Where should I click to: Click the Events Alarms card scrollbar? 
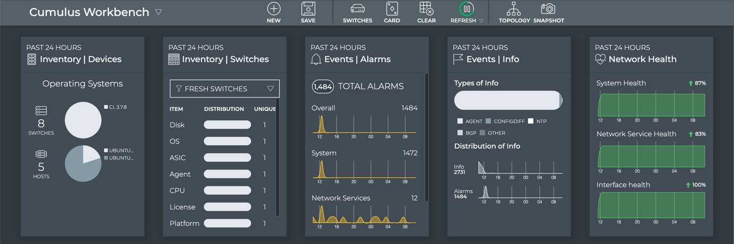[x=427, y=138]
